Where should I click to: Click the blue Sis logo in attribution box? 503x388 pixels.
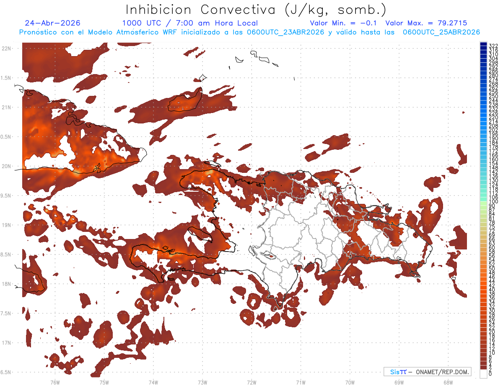[x=398, y=372]
